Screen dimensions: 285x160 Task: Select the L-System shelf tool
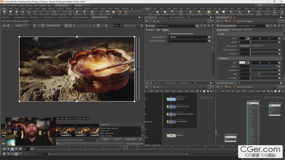pos(101,13)
